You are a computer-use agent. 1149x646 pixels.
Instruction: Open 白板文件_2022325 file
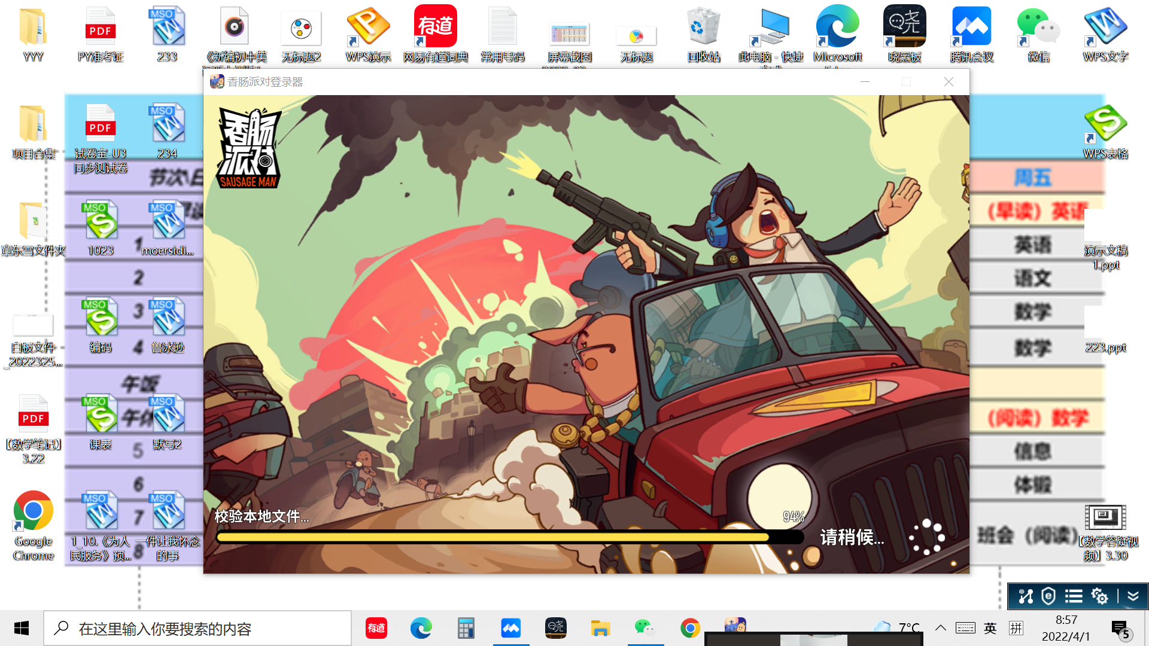[33, 340]
